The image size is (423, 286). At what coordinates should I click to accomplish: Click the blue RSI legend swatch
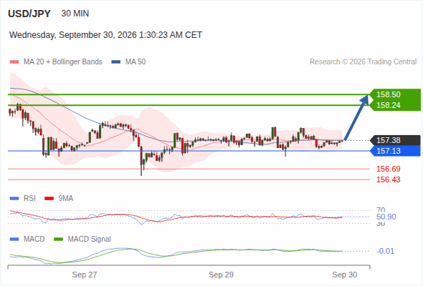coord(14,199)
